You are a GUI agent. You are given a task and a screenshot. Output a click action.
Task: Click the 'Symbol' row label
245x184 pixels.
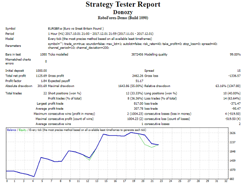(x=10, y=28)
